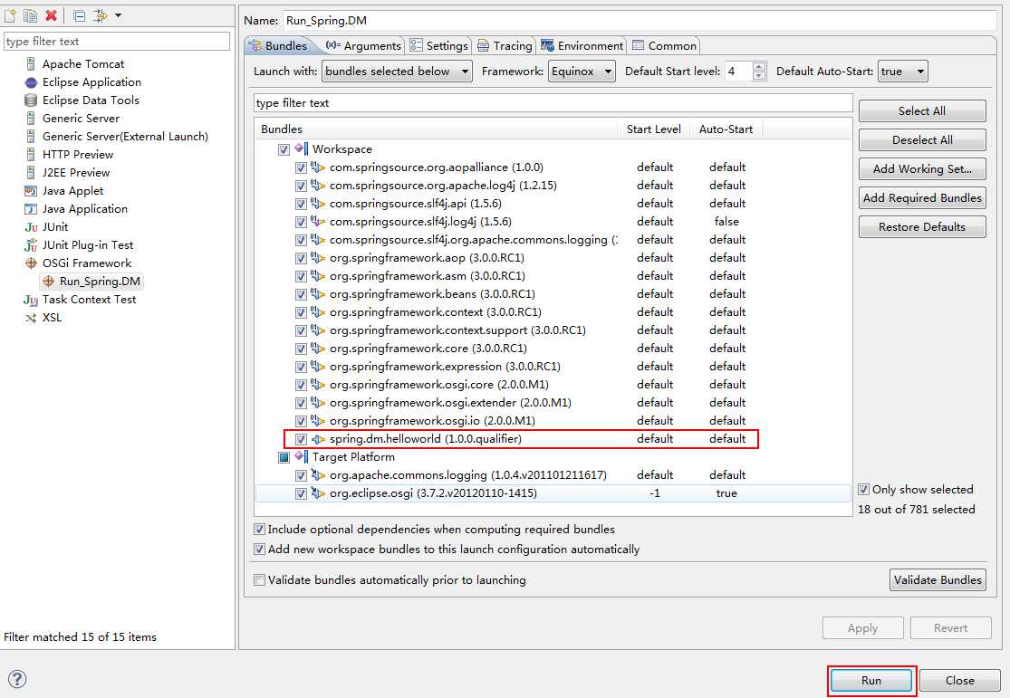Click the Select All button

click(922, 110)
